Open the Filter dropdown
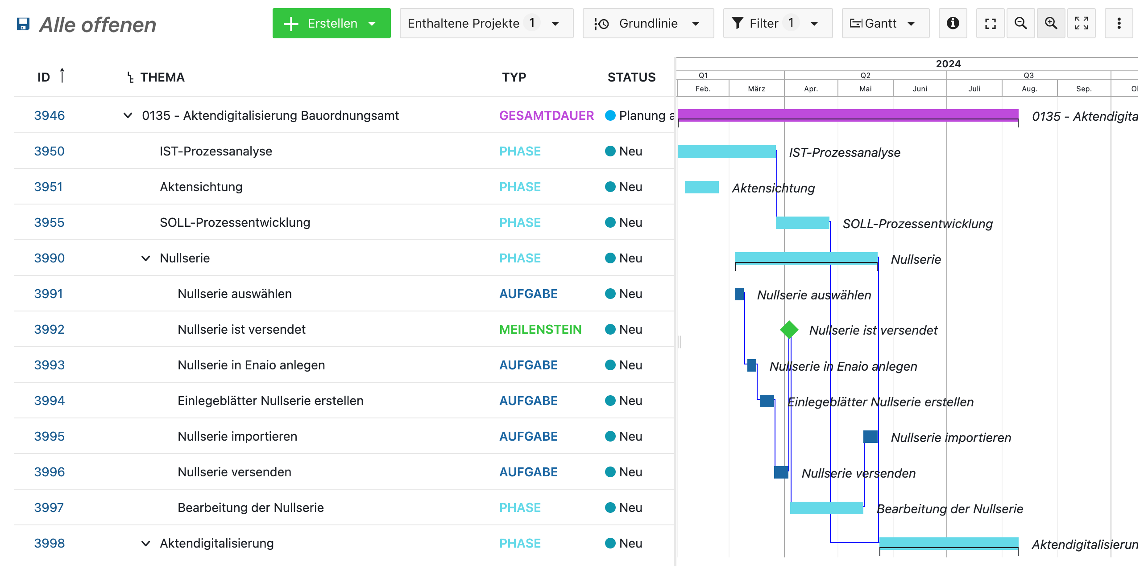This screenshot has height=573, width=1144. tap(777, 23)
